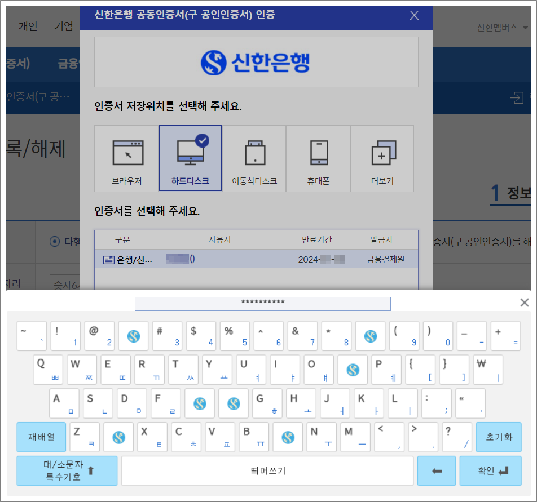Tap the question mark slash key

click(457, 437)
